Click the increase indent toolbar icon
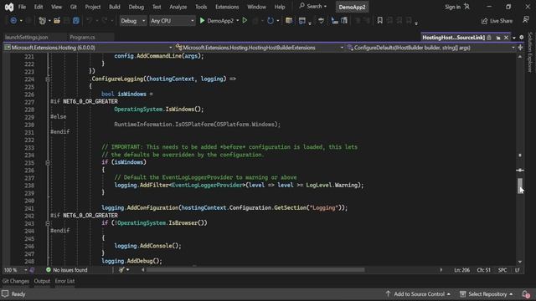Image resolution: width=536 pixels, height=301 pixels. (344, 21)
